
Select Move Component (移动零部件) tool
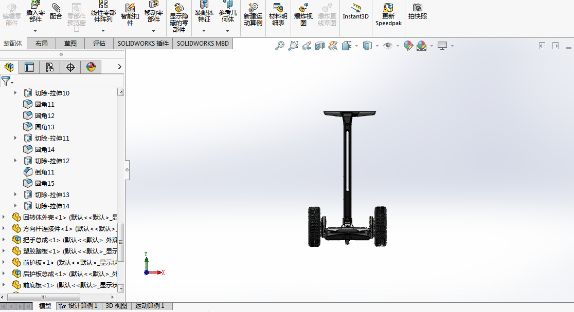click(153, 12)
